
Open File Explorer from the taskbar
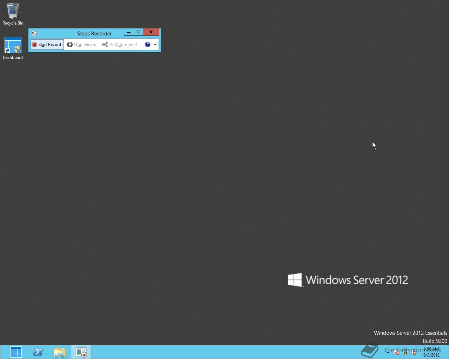60,352
